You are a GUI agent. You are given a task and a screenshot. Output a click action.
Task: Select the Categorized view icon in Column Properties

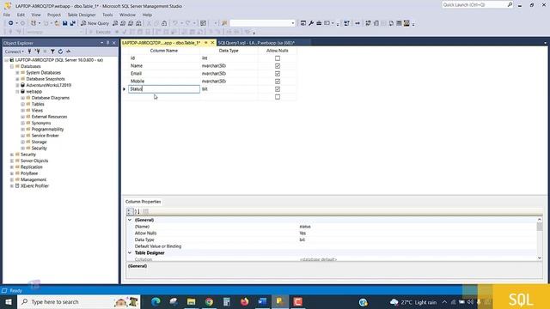(x=130, y=211)
